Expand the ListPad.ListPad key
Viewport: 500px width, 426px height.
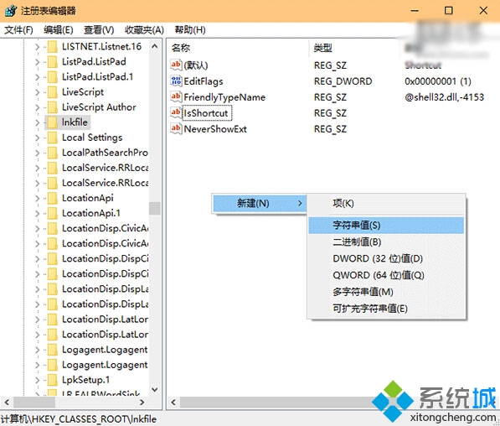tap(38, 62)
